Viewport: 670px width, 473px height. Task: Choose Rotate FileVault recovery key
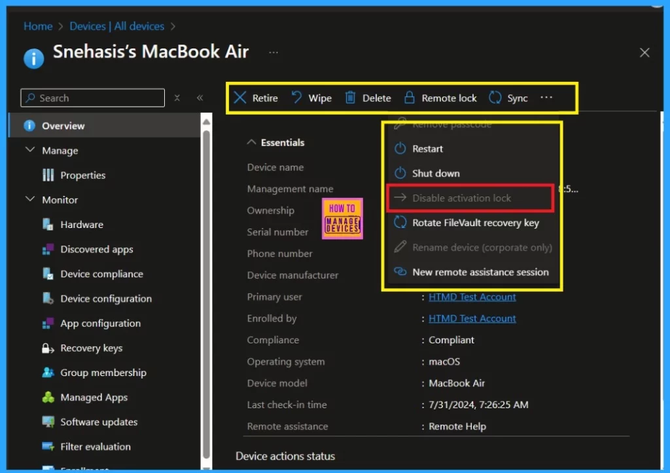pyautogui.click(x=474, y=223)
